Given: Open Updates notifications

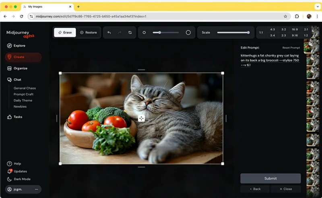Looking at the screenshot, I should (x=20, y=171).
